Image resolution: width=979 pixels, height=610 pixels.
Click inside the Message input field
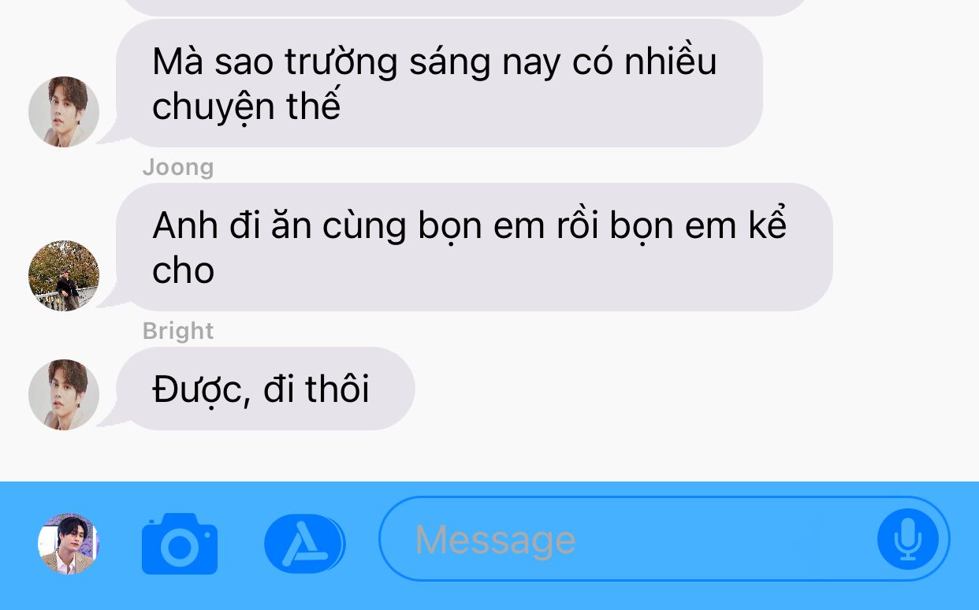pyautogui.click(x=664, y=539)
